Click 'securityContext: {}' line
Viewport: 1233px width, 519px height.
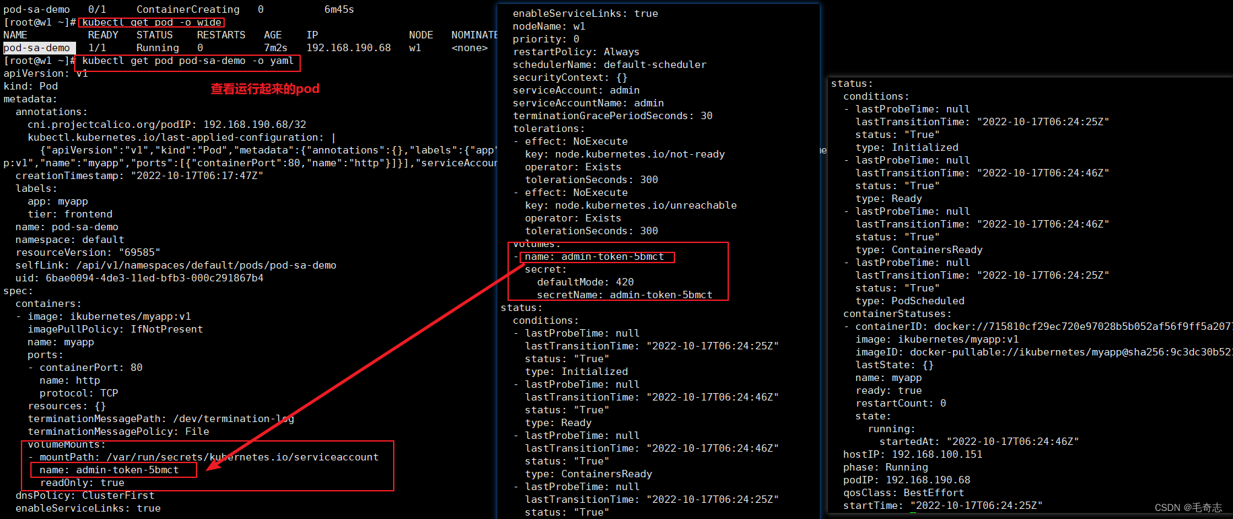pos(570,77)
